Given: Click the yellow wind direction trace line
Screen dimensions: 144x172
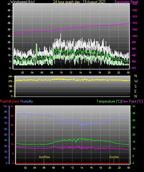Looking at the screenshot, I should pos(73,80).
